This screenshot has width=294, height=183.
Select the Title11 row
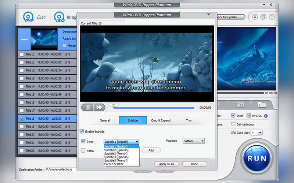(x=47, y=62)
